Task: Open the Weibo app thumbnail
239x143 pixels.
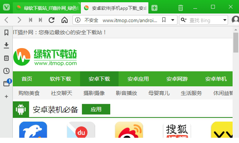Action: pos(129,129)
